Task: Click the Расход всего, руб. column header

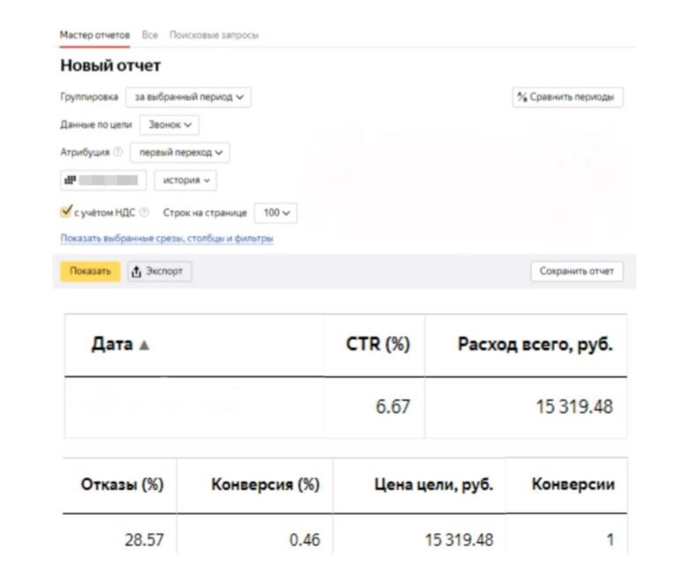Action: (535, 345)
